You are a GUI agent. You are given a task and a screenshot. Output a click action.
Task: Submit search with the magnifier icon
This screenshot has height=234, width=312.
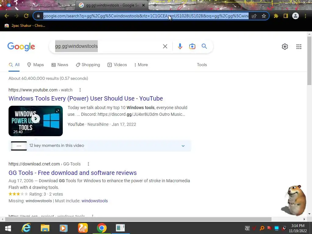click(x=204, y=46)
